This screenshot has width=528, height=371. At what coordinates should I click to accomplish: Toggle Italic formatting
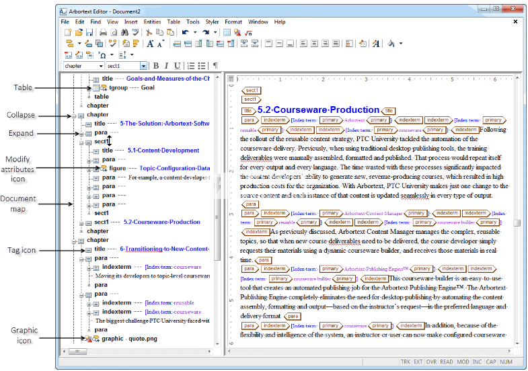(166, 66)
